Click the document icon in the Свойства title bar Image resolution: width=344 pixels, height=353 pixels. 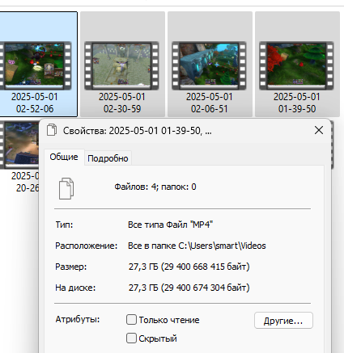[x=52, y=130]
